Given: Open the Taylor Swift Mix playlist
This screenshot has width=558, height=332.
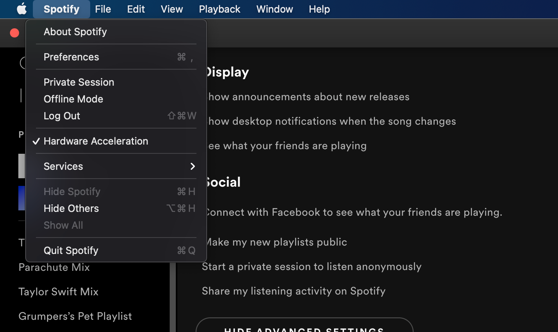Looking at the screenshot, I should pos(58,292).
